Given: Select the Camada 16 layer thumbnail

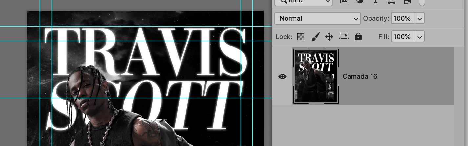Looking at the screenshot, I should tap(316, 76).
